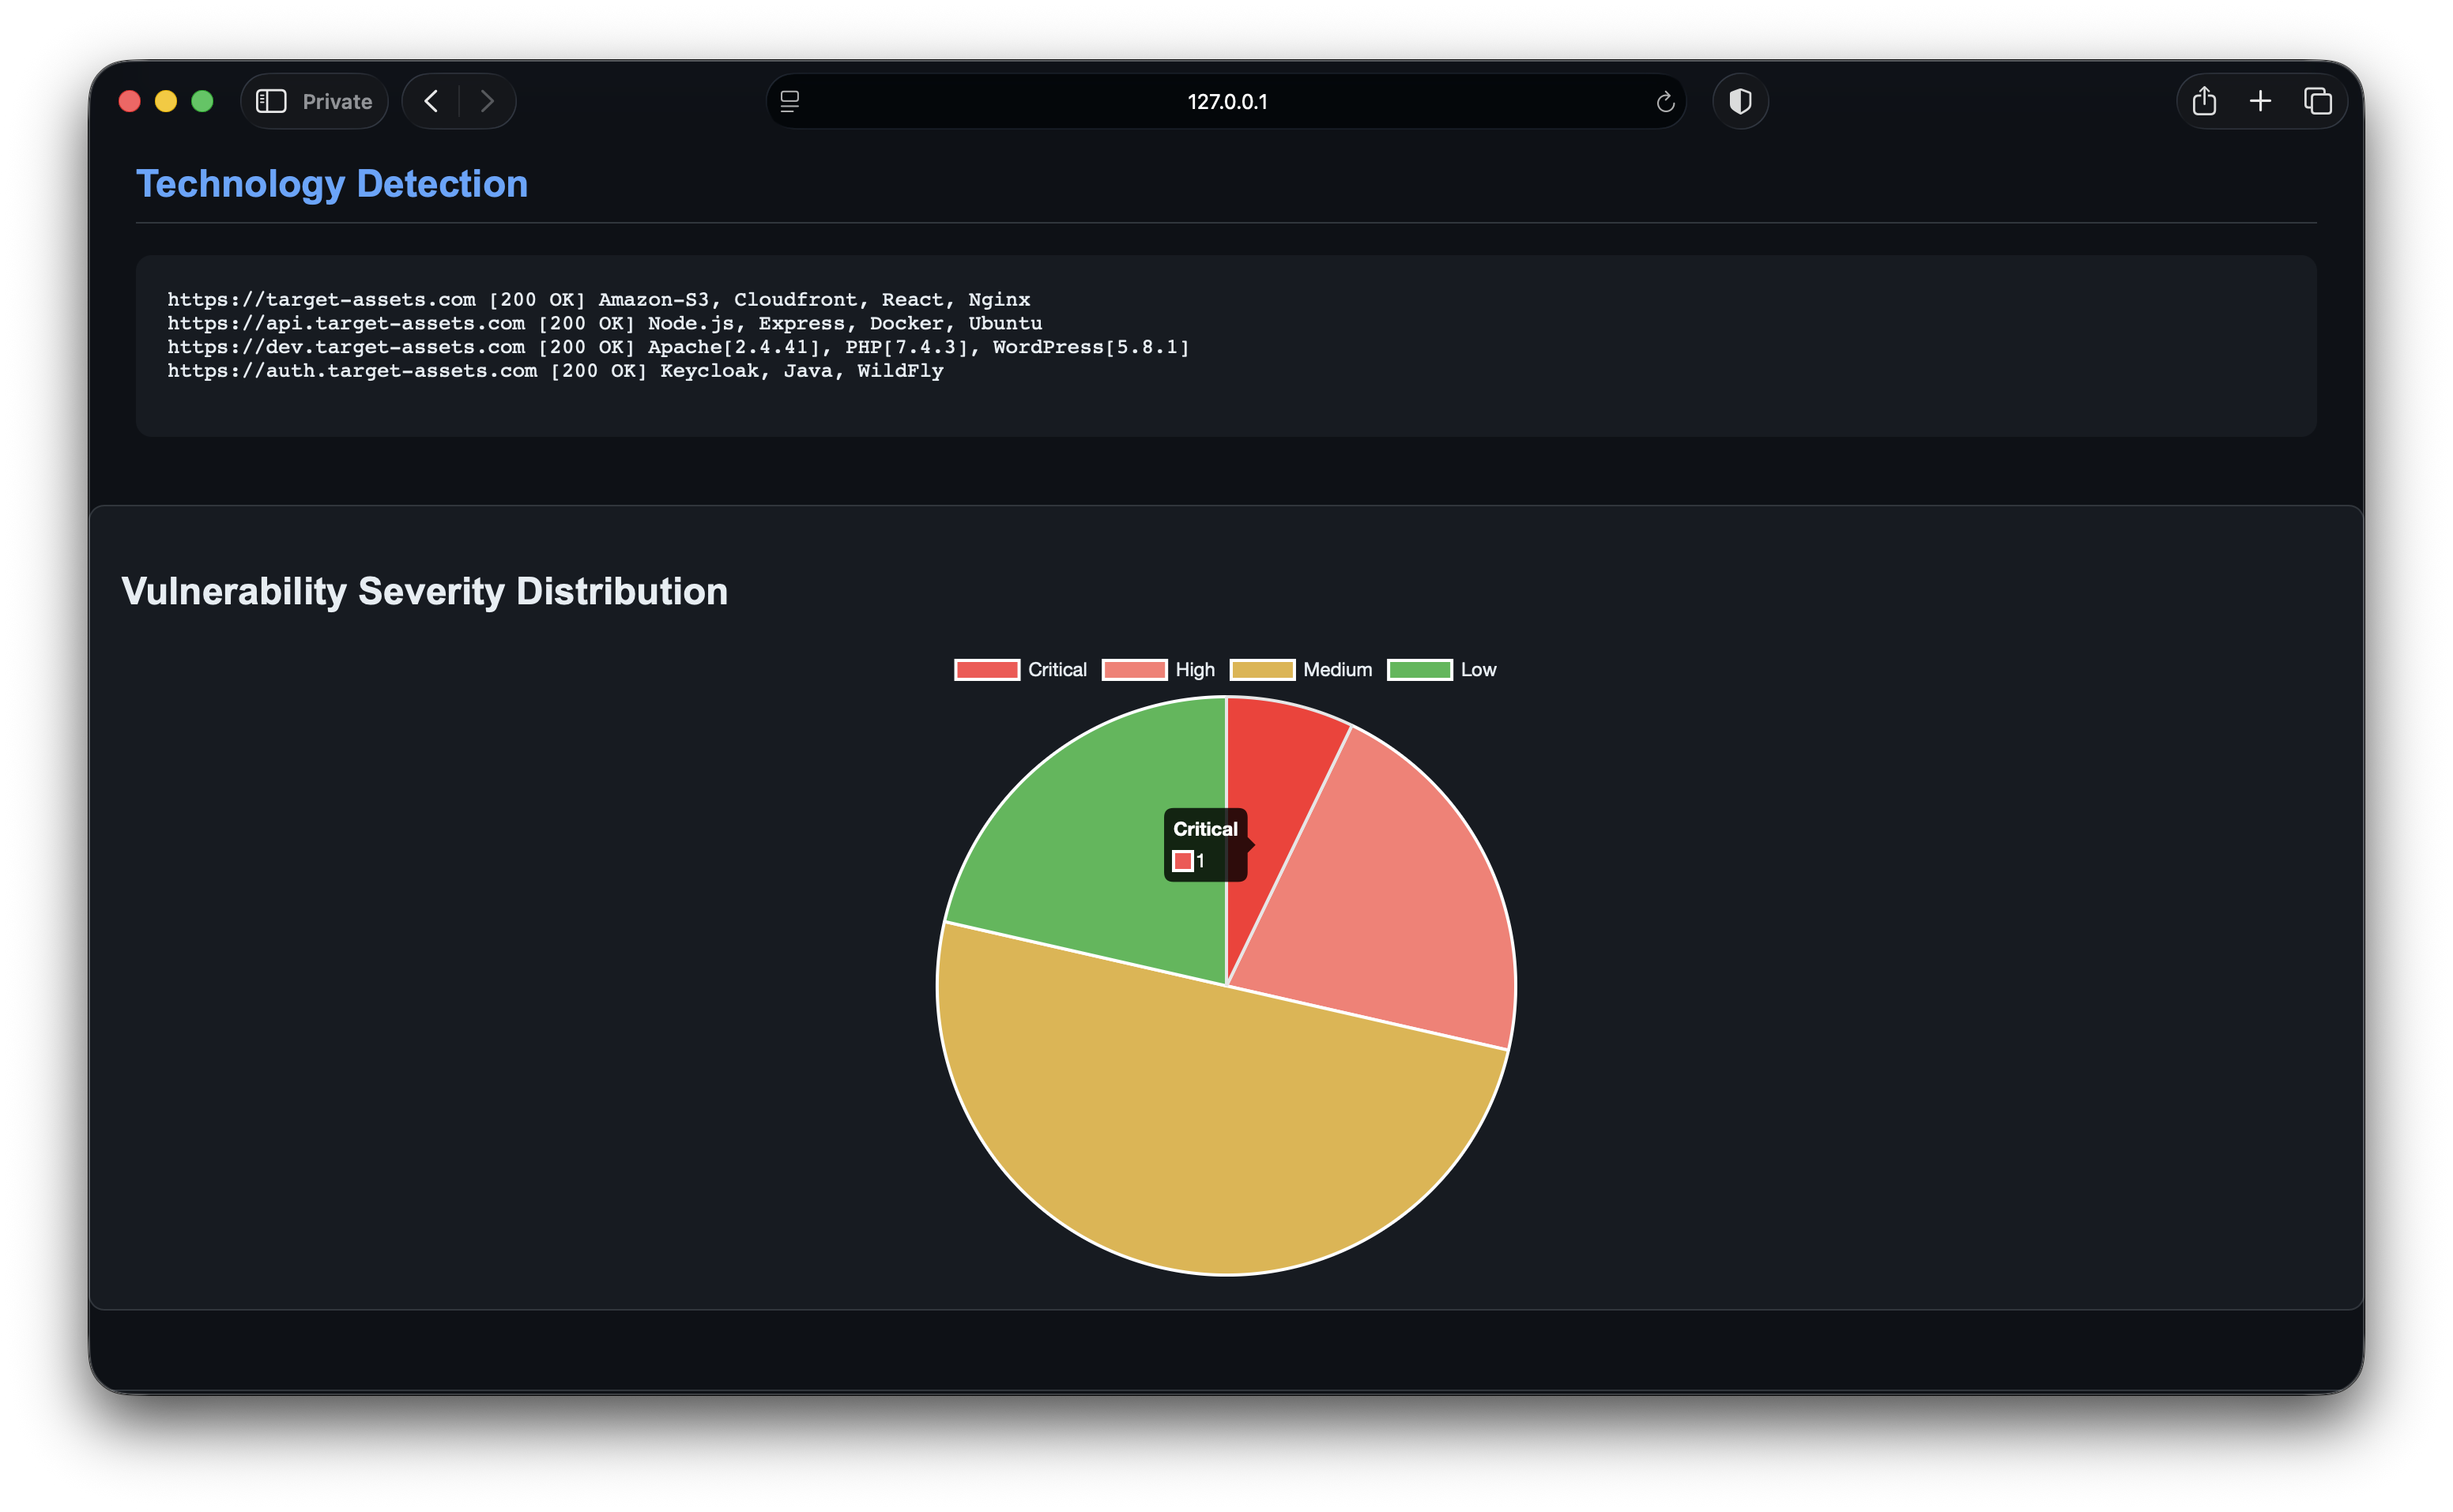Toggle the High legend item

[1159, 670]
